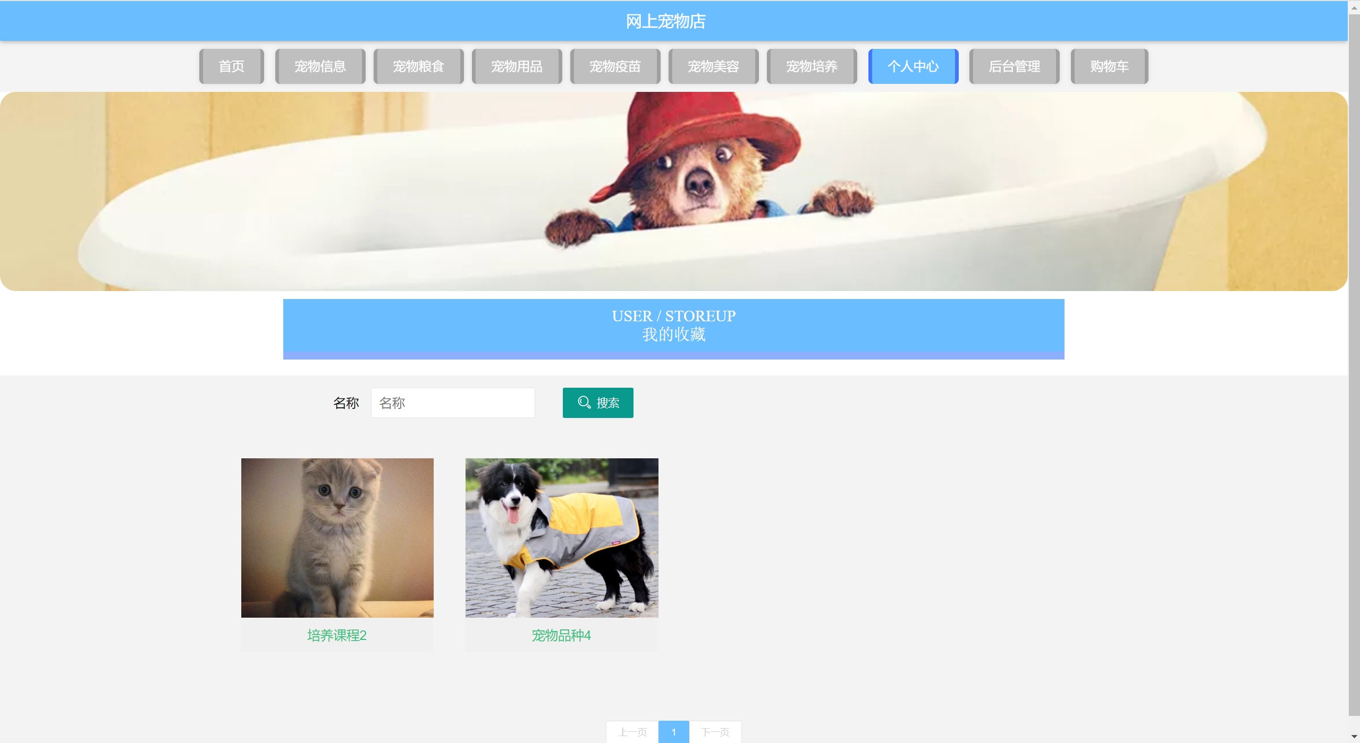This screenshot has width=1360, height=743.
Task: Click the 名称 search input field
Action: coord(453,403)
